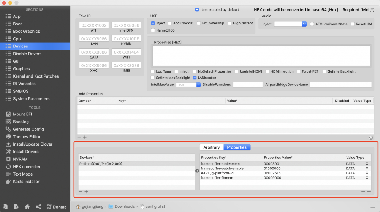Click the export config icon
The height and width of the screenshot is (212, 380).
coord(16,207)
